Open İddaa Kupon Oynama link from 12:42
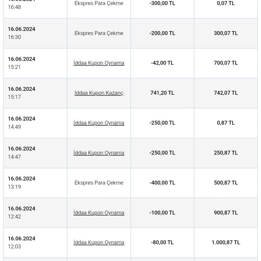261x261 pixels. click(x=99, y=212)
